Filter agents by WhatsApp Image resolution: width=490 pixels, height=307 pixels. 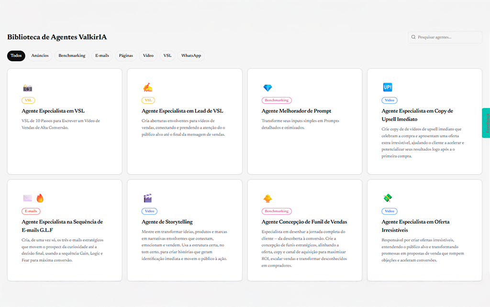click(191, 55)
